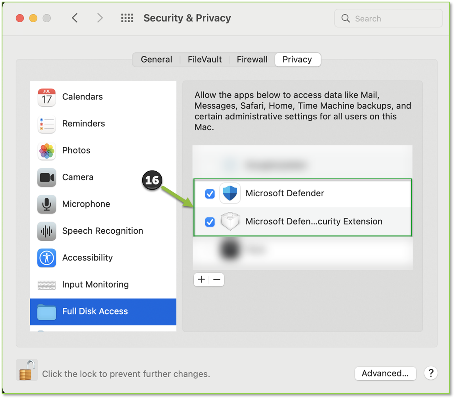Open the Photos privacy category
The width and height of the screenshot is (455, 399).
coord(76,151)
